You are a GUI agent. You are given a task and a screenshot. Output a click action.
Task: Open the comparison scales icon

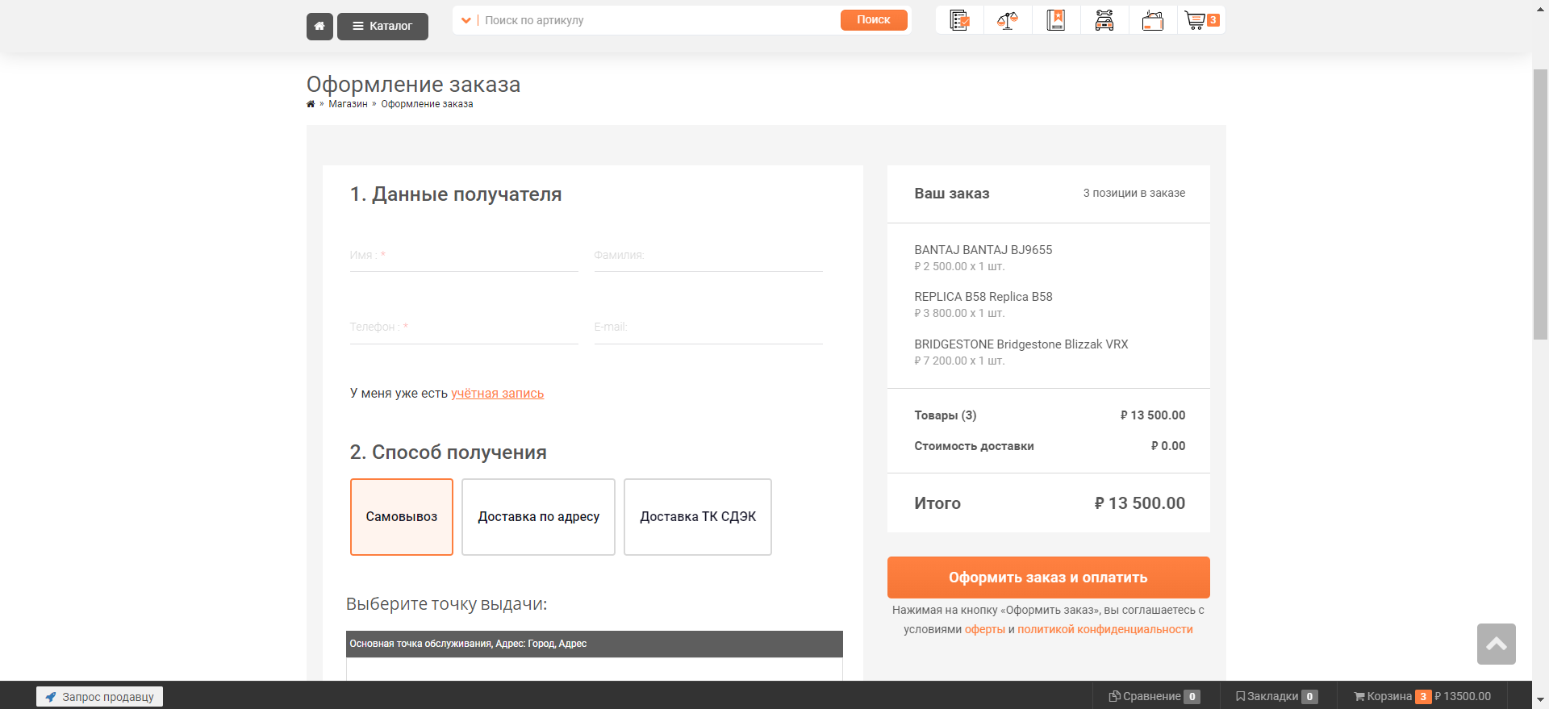click(x=1008, y=20)
